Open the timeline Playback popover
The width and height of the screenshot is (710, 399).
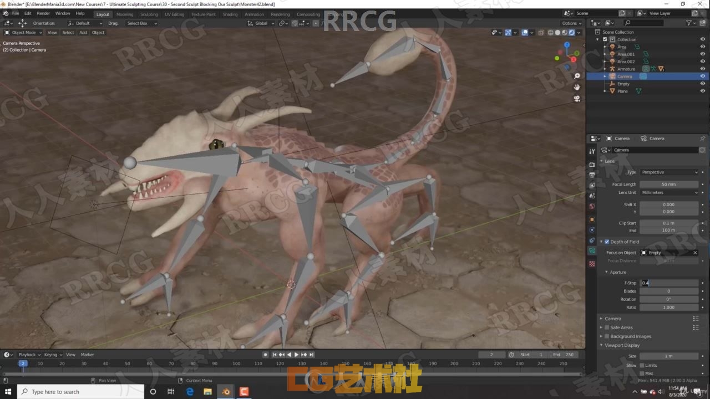tap(29, 355)
